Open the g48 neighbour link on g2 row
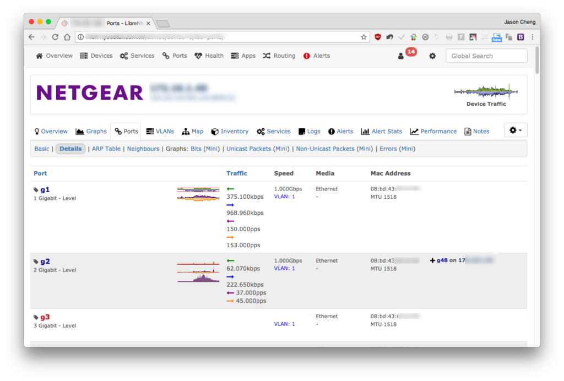The width and height of the screenshot is (564, 381). click(x=442, y=260)
